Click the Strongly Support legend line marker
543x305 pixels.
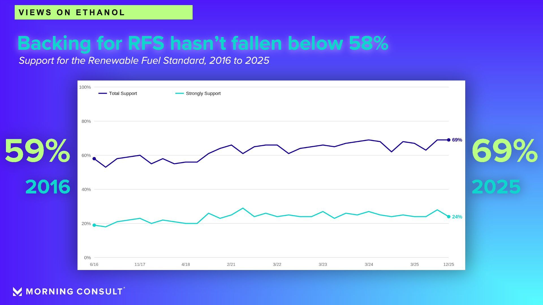179,93
